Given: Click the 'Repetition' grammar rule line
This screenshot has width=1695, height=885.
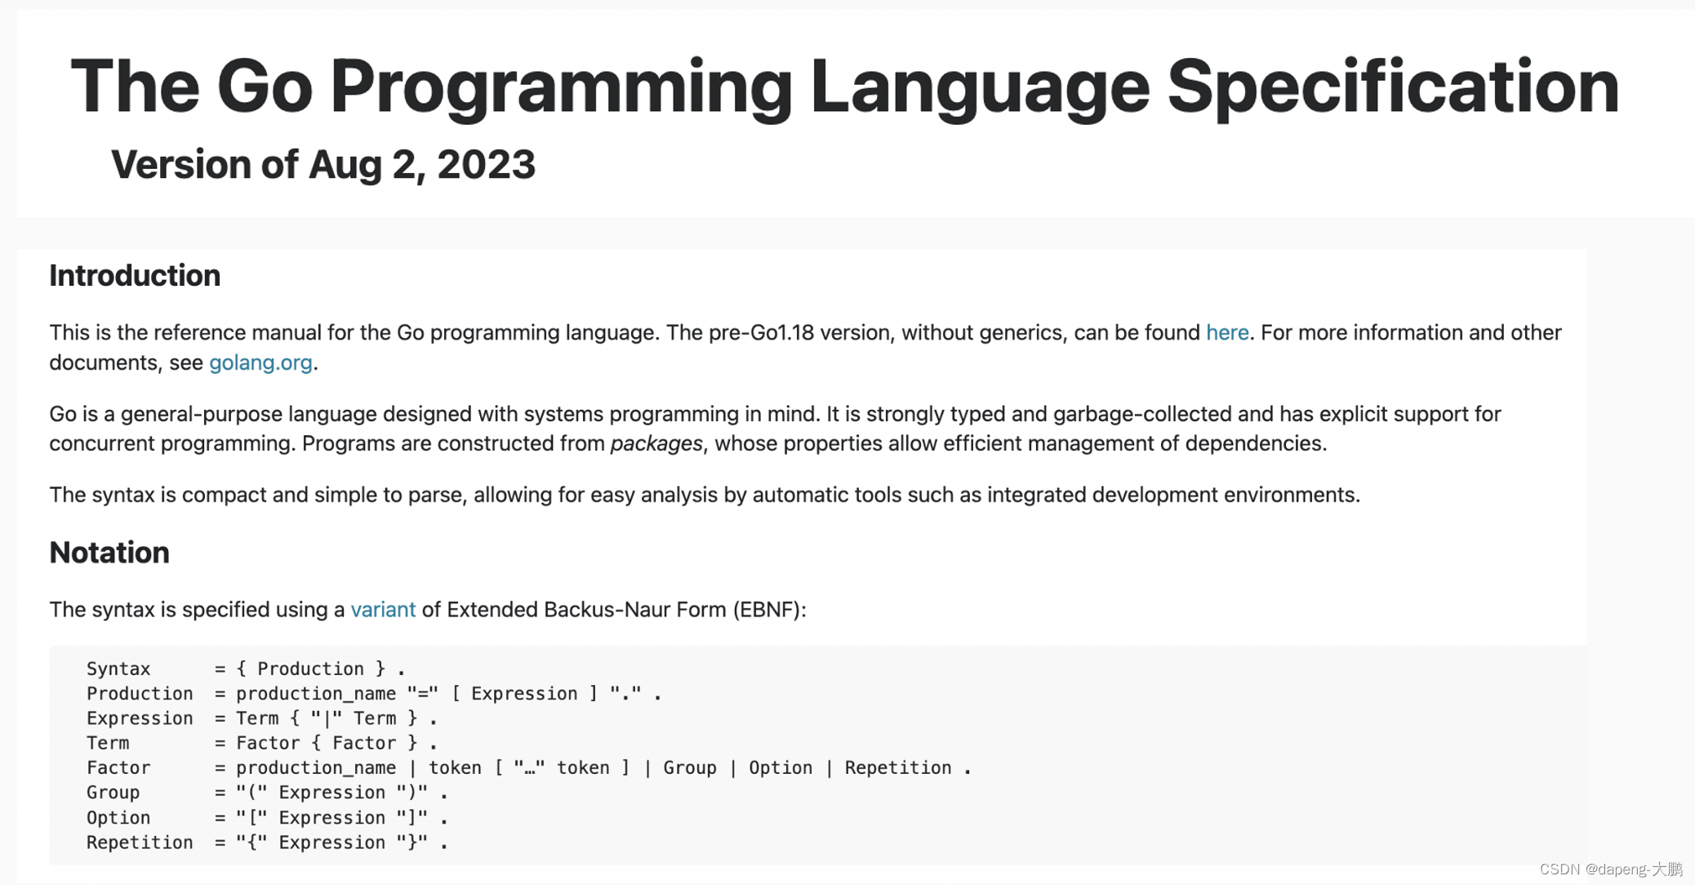Looking at the screenshot, I should pyautogui.click(x=266, y=843).
